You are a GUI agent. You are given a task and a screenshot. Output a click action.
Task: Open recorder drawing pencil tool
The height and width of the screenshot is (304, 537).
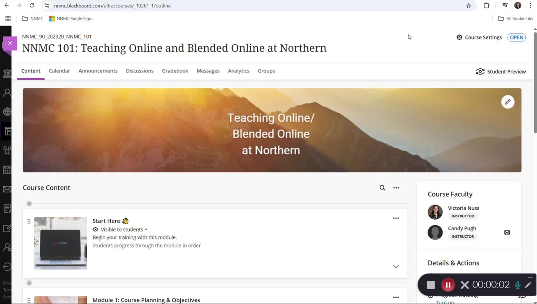528,285
